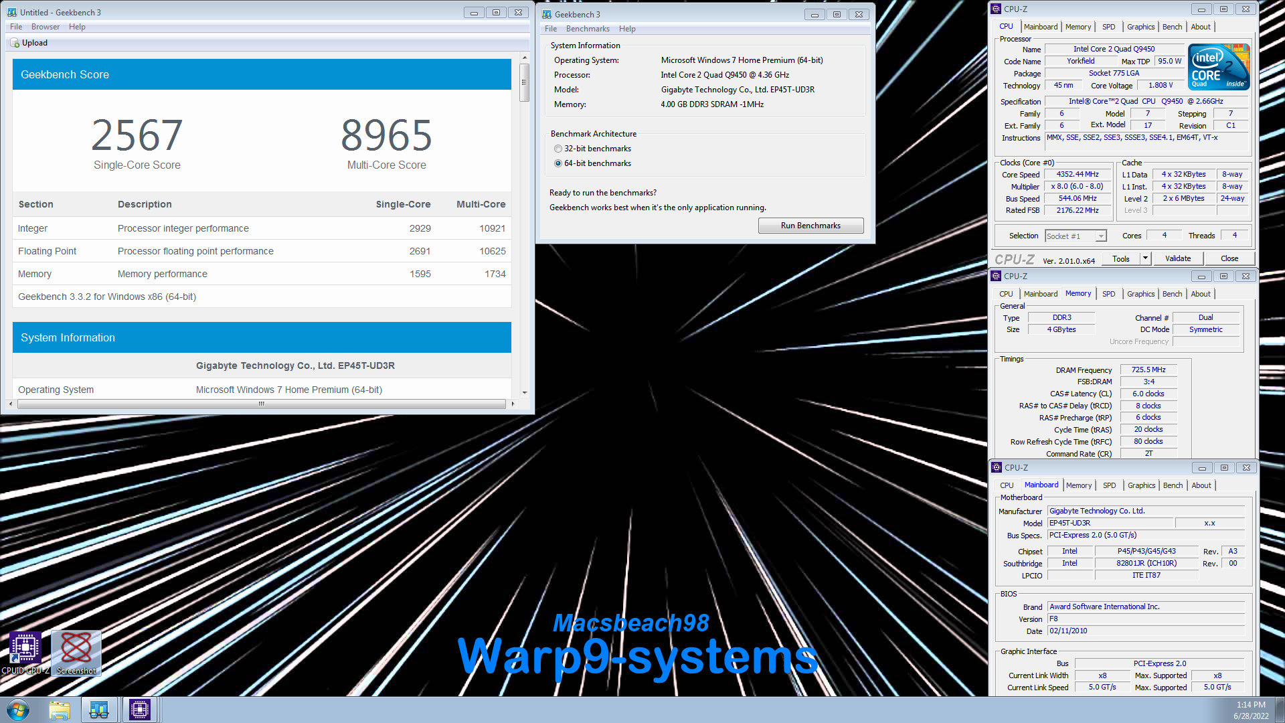This screenshot has width=1285, height=723.
Task: Switch to Graphics tab in bottom CPU-Z window
Action: point(1142,485)
